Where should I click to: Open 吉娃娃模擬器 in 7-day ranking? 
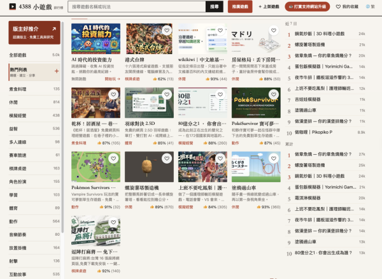[325, 99]
